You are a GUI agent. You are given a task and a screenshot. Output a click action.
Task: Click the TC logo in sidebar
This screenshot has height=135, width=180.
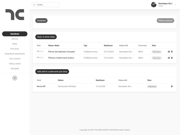(15, 15)
